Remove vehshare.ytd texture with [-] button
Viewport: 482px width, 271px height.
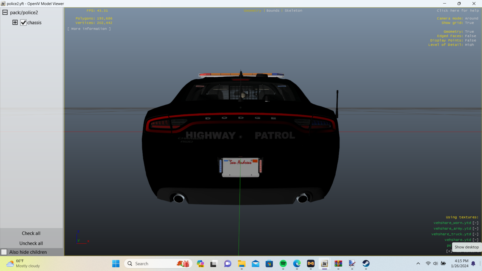pyautogui.click(x=475, y=240)
